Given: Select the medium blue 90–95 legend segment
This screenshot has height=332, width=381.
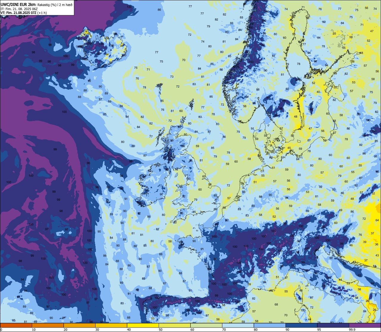Looking at the screenshot, I should pyautogui.click(x=301, y=325).
